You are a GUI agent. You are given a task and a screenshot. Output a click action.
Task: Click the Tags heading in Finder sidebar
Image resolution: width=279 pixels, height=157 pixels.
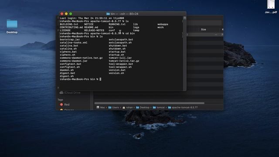coord(60,100)
